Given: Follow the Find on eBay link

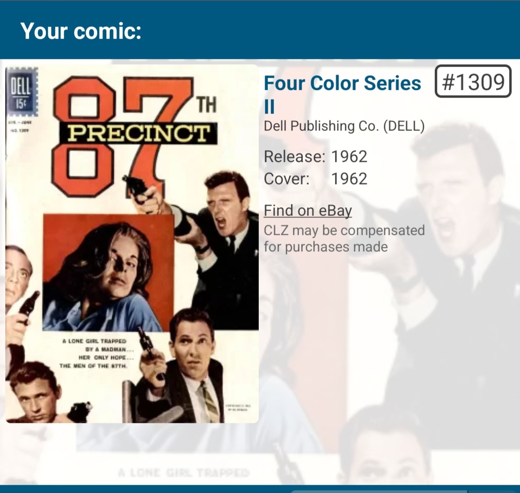Looking at the screenshot, I should coord(308,211).
